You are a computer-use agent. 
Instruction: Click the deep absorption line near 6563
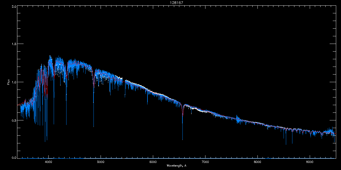(182, 122)
